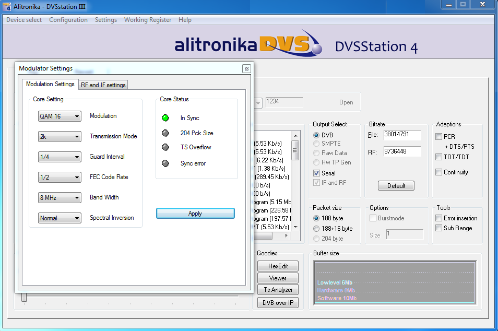Click the In Sync green status indicator

(x=165, y=118)
